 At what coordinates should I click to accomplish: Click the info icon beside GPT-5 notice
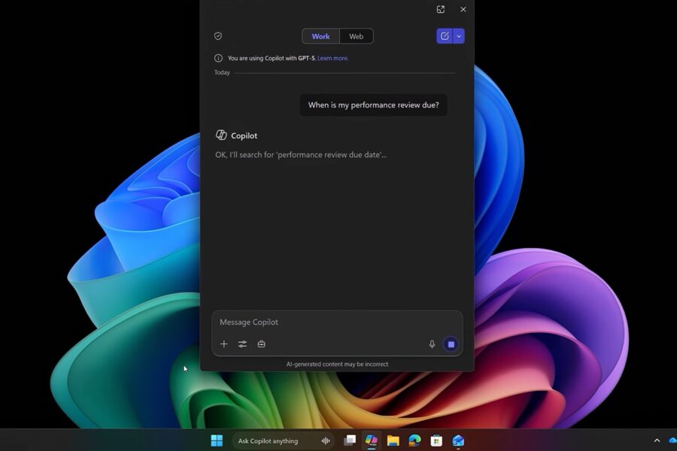point(218,58)
